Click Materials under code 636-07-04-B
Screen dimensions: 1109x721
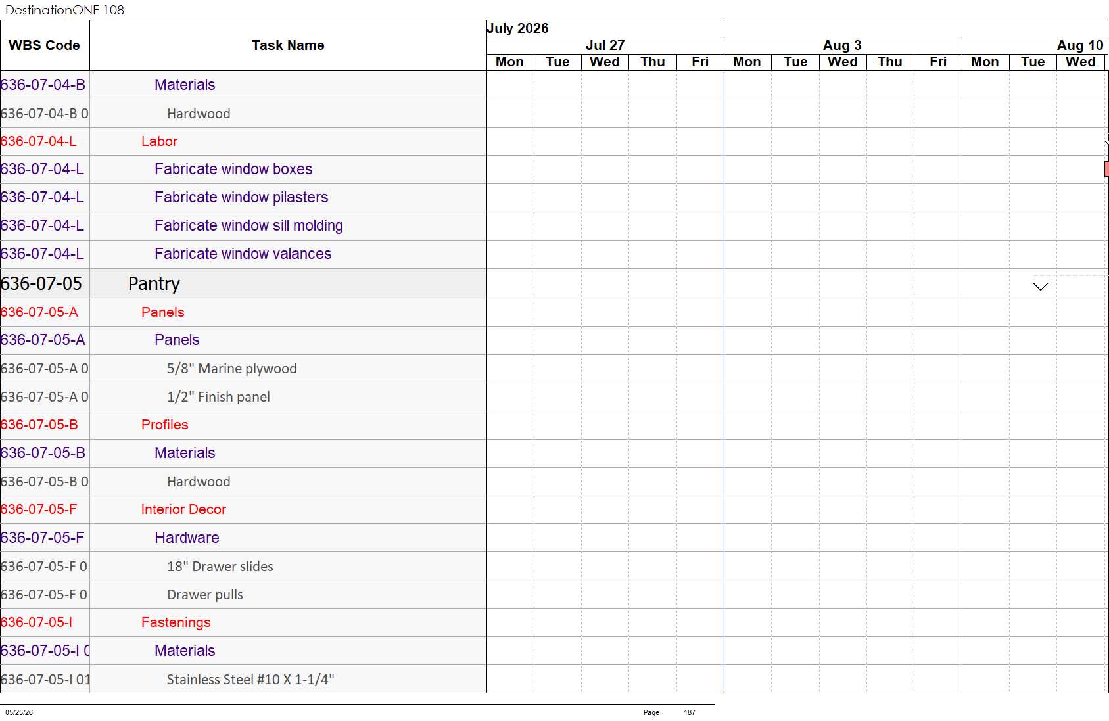click(x=185, y=85)
